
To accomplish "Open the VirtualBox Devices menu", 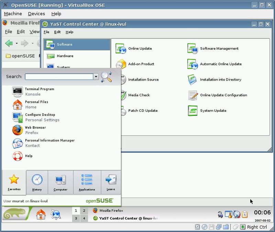I will click(x=36, y=14).
